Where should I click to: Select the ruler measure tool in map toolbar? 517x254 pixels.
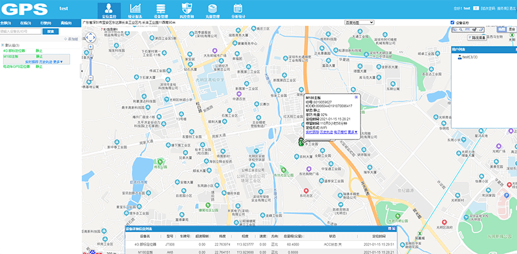pos(467,30)
